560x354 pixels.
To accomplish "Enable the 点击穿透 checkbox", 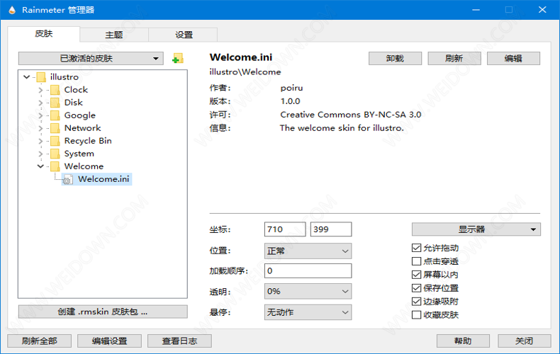I will (416, 261).
